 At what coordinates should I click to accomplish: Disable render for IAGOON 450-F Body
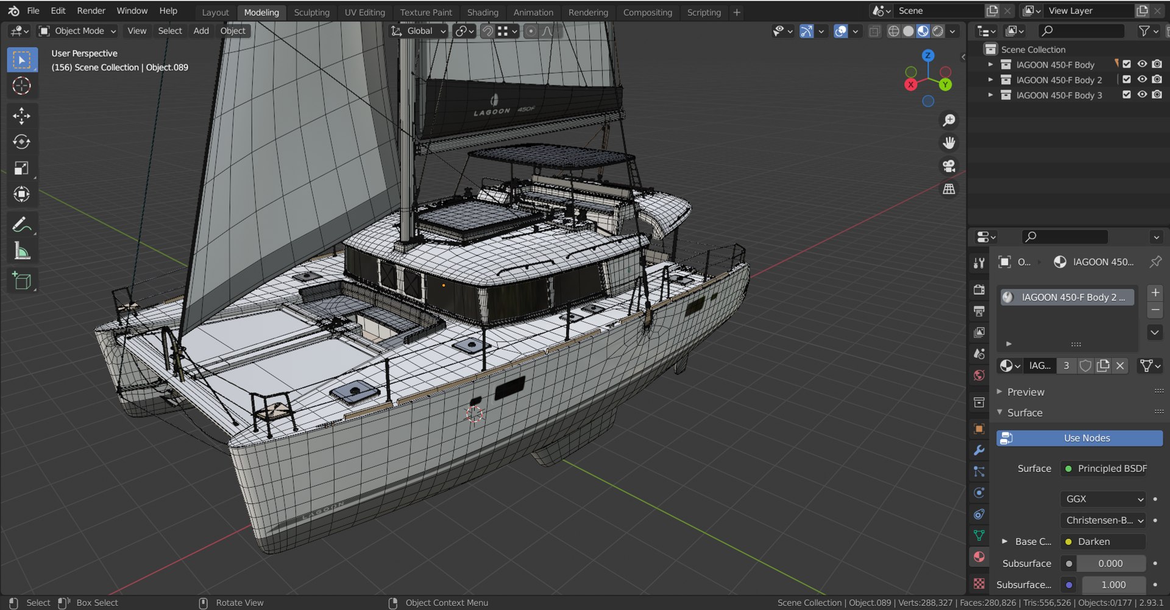1157,64
